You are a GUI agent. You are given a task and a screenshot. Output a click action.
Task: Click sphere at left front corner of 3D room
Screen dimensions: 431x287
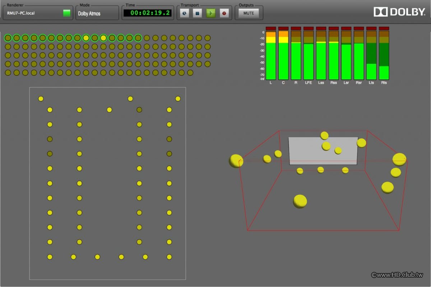236,161
